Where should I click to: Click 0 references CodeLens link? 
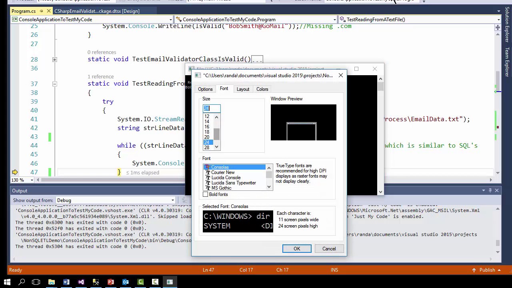[102, 52]
